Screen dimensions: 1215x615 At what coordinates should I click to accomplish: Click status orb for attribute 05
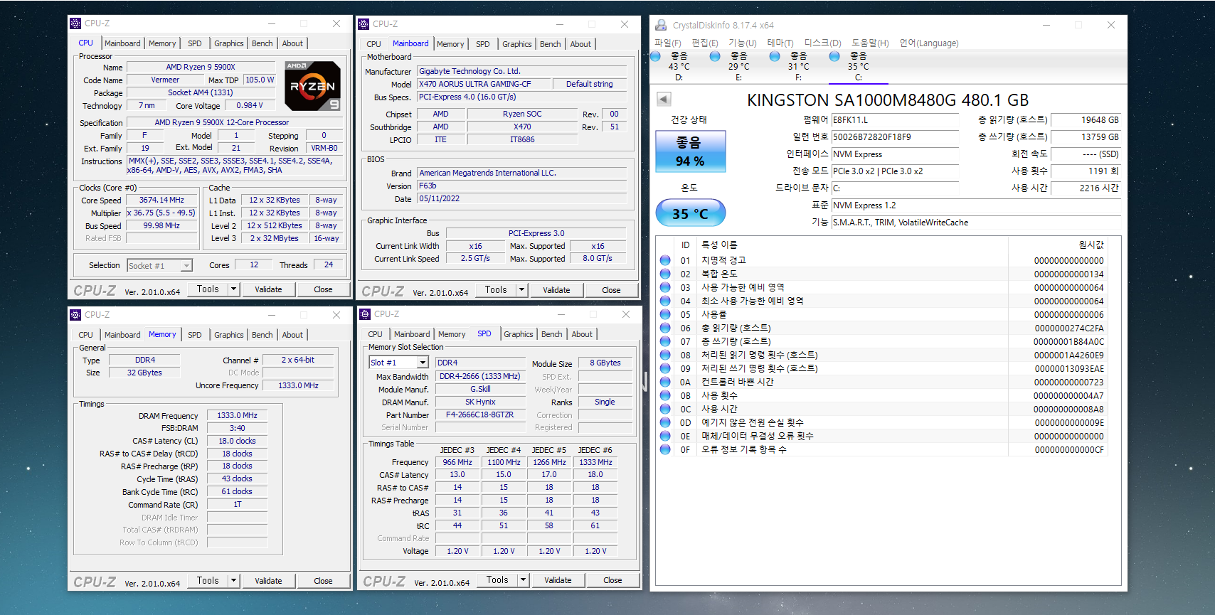coord(665,314)
